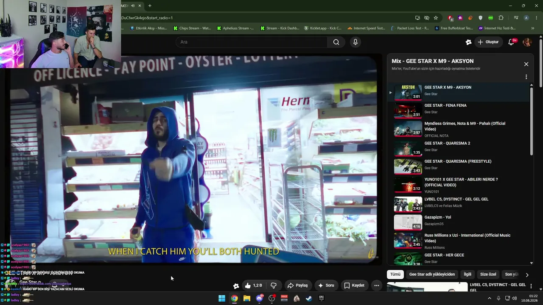Open the Free Bufferbloat Test bookmark
The image size is (543, 305).
coord(453,28)
